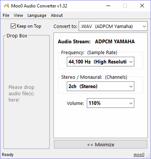This screenshot has width=151, height=159.
Task: Open the Language menu
Action: pos(37,16)
